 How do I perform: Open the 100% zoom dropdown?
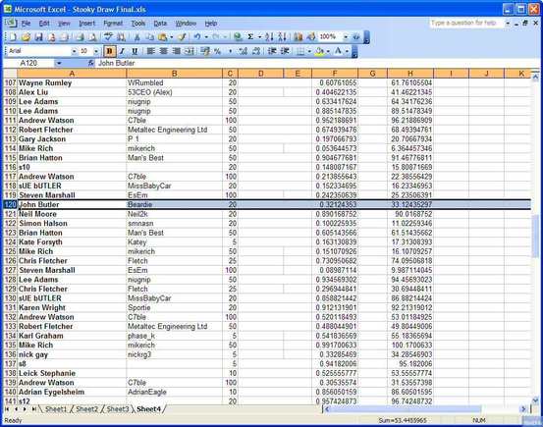tap(346, 37)
